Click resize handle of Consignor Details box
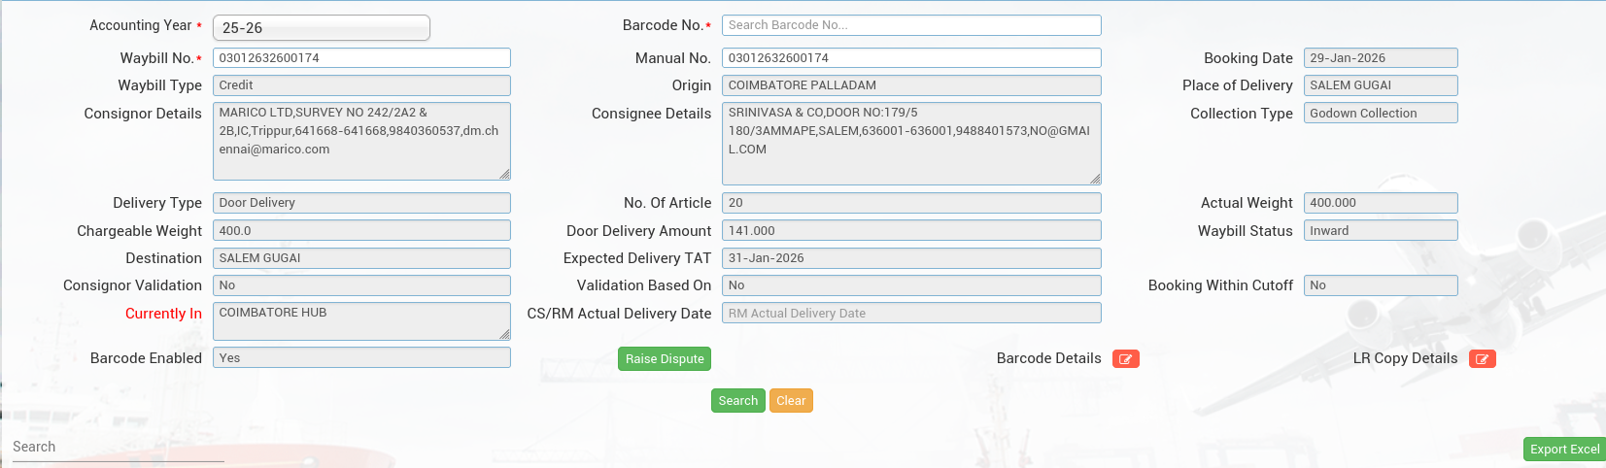This screenshot has height=468, width=1606. coord(504,174)
